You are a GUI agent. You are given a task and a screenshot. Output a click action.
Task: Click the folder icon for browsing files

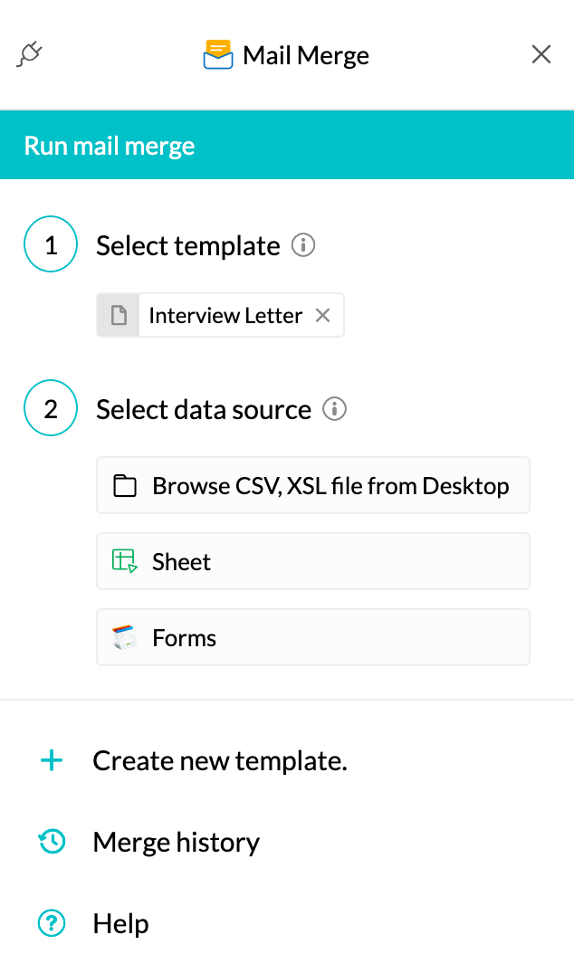tap(125, 486)
